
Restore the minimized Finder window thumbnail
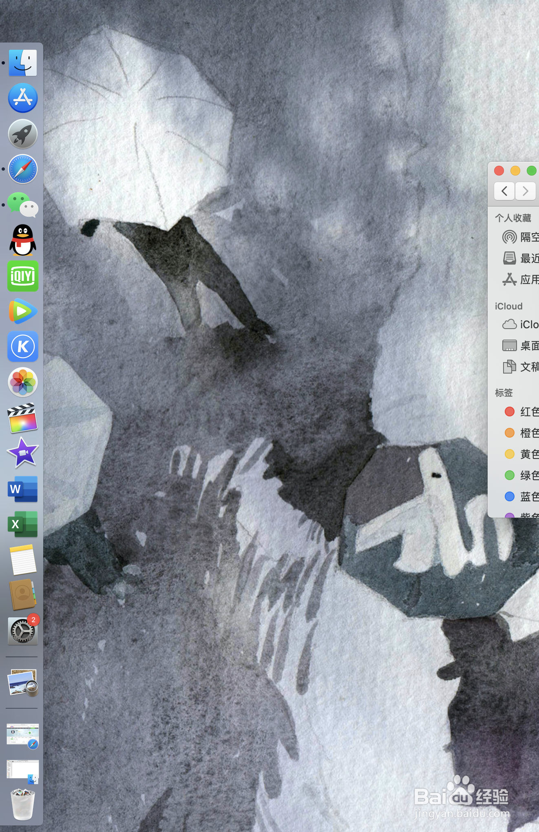pyautogui.click(x=23, y=772)
